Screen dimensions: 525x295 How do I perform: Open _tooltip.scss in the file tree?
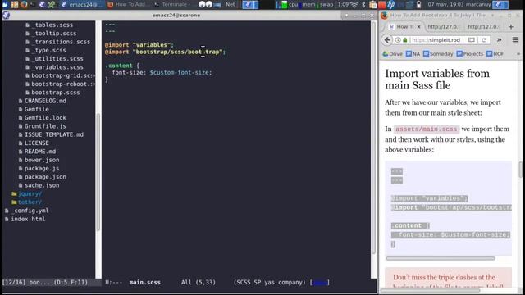tap(54, 33)
